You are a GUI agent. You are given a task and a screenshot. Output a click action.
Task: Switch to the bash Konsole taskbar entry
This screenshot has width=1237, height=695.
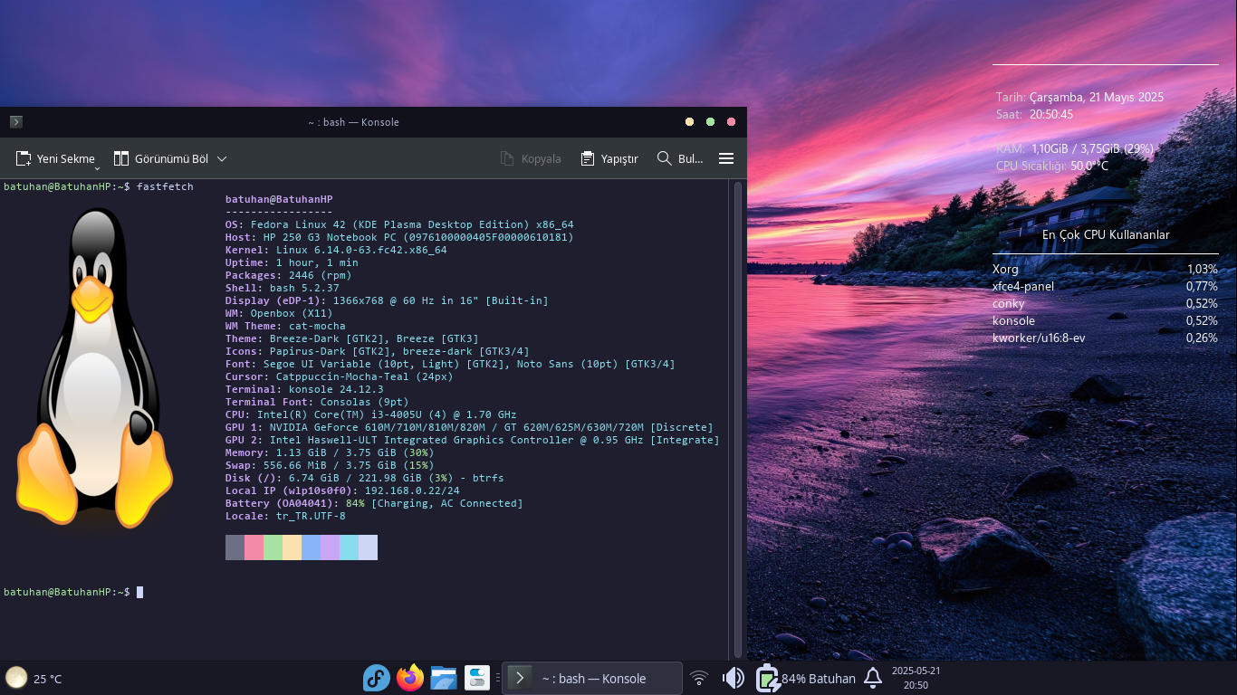592,678
